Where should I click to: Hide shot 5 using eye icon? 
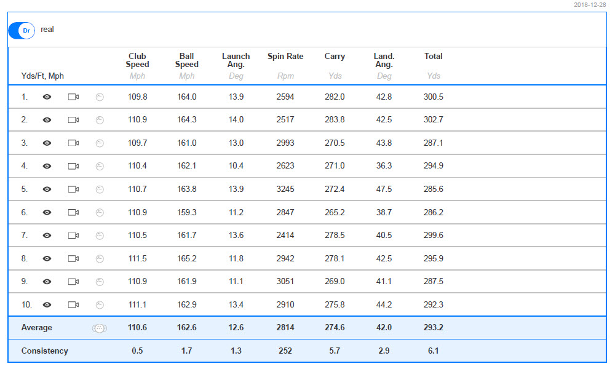click(x=47, y=189)
